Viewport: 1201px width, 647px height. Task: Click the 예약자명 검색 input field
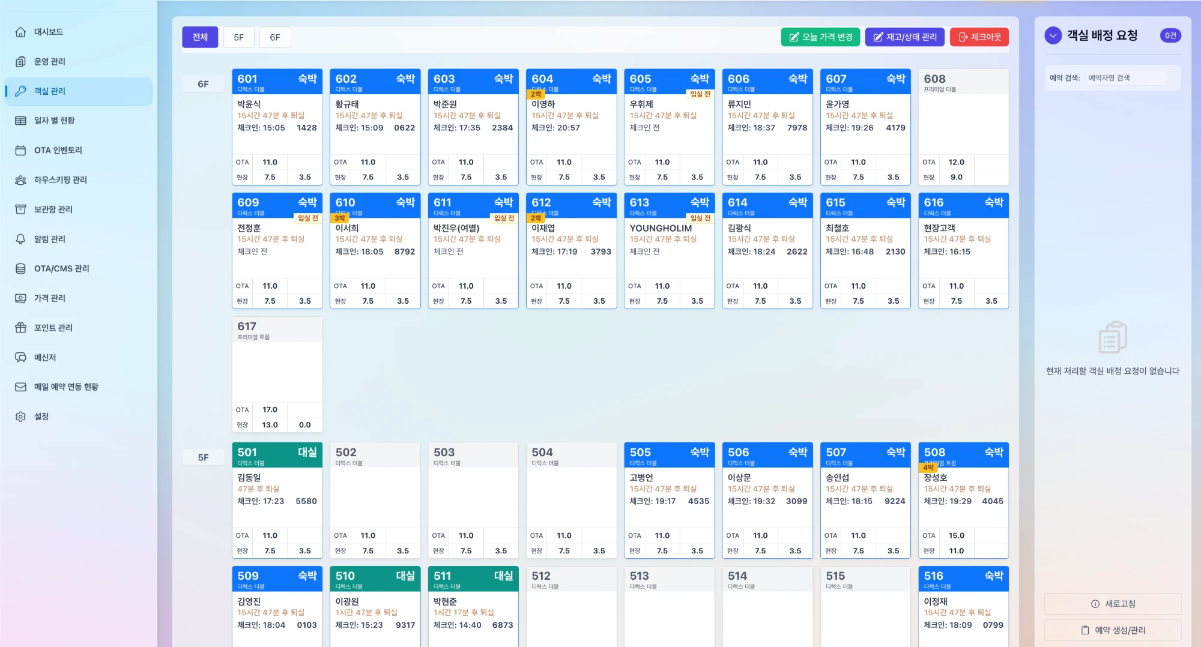click(1126, 78)
